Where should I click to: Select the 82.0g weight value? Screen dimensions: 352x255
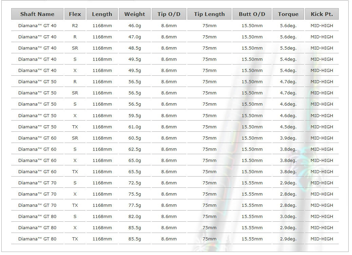(x=135, y=217)
